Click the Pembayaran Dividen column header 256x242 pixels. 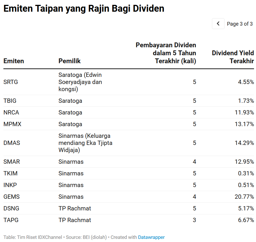click(166, 53)
